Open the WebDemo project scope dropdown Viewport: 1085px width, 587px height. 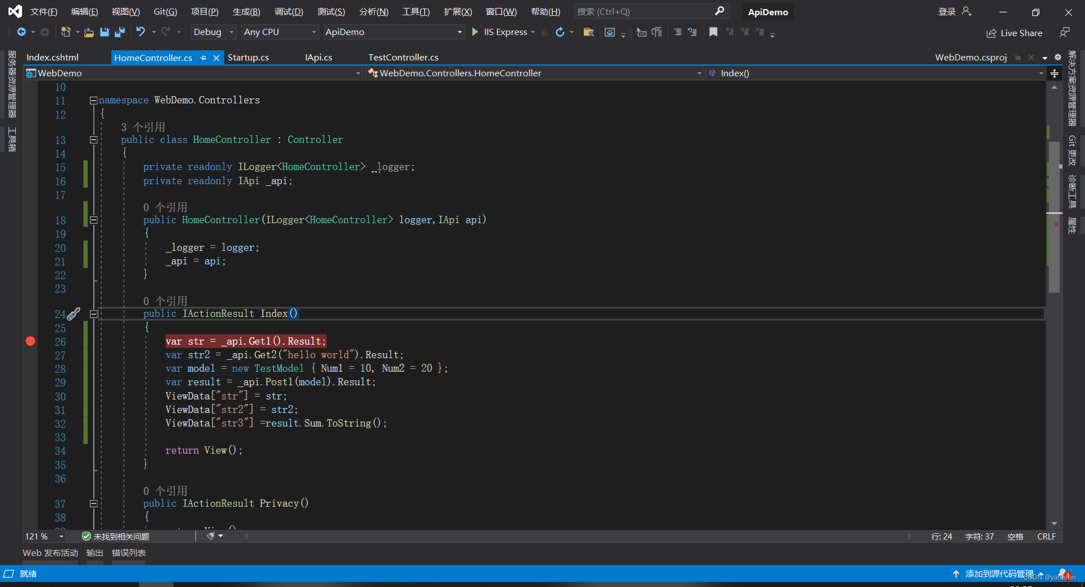(193, 73)
